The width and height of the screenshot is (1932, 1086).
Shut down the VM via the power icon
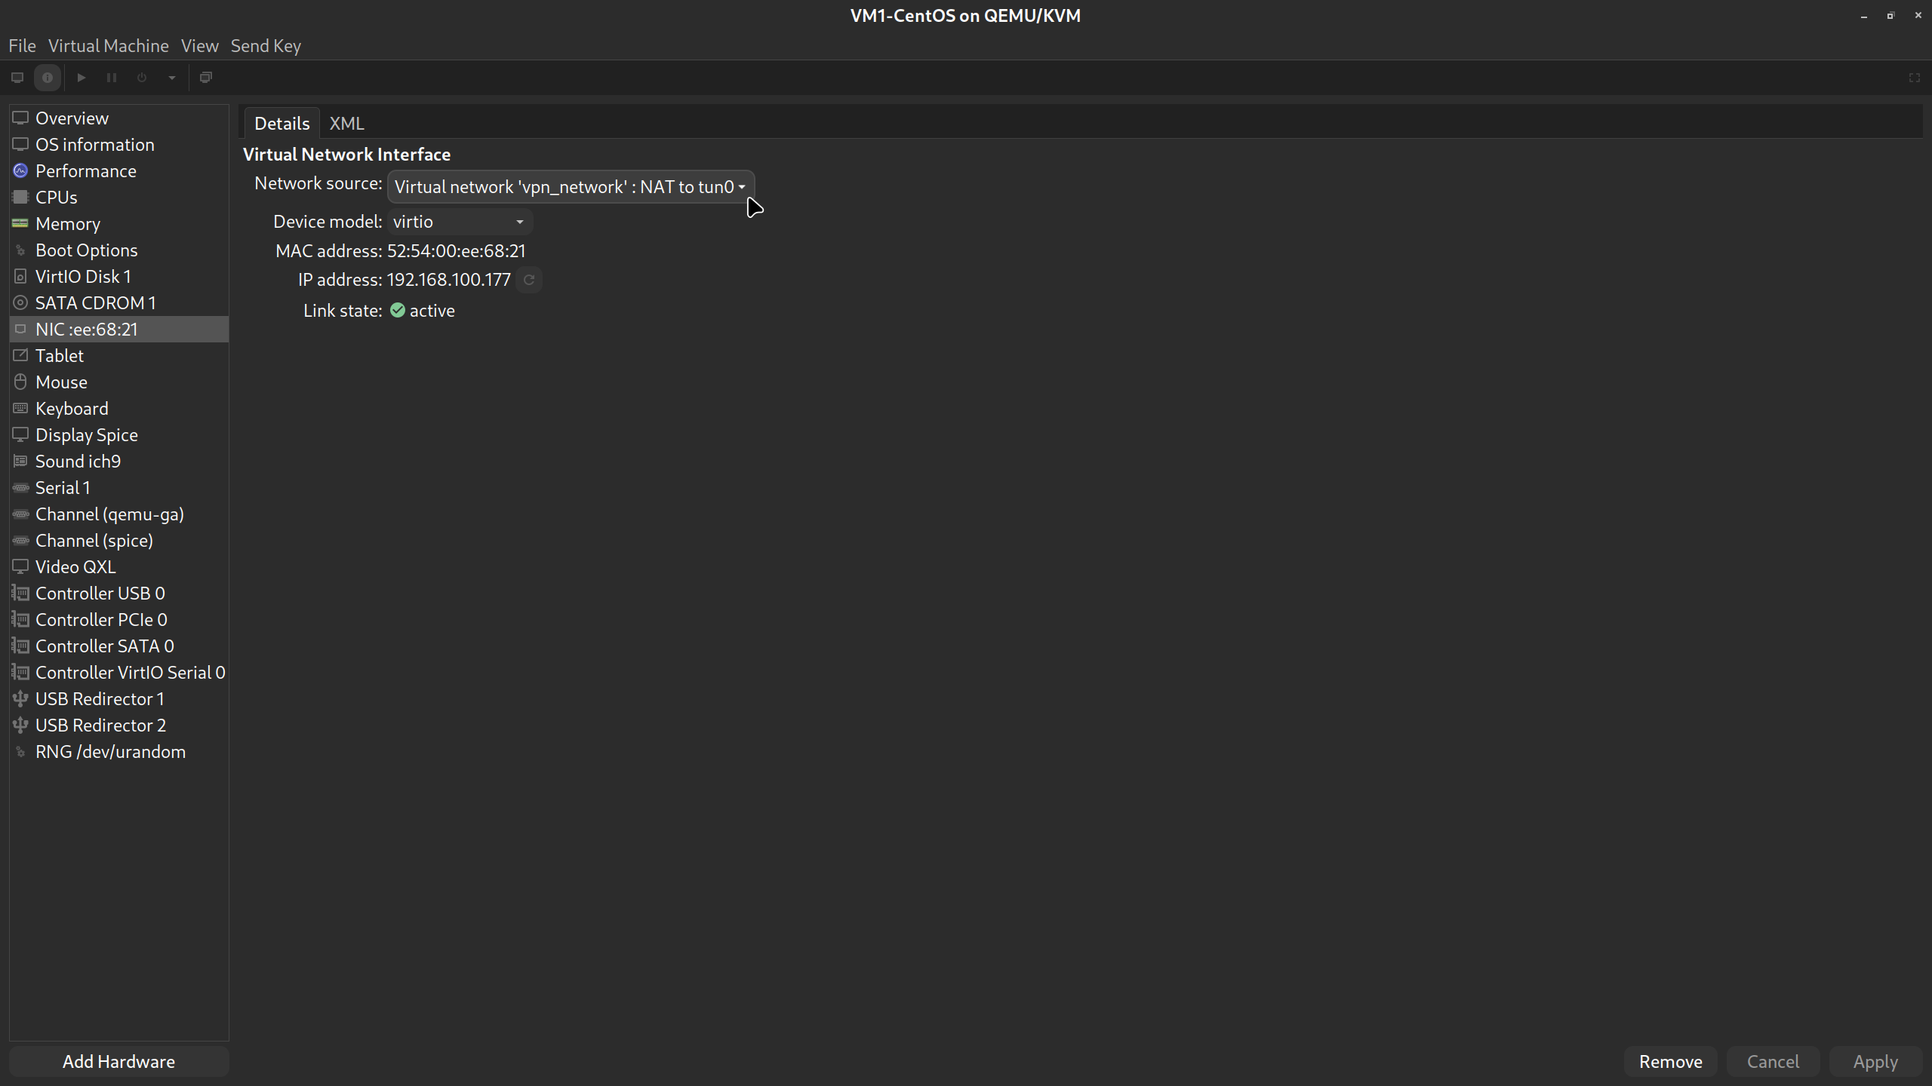point(141,77)
